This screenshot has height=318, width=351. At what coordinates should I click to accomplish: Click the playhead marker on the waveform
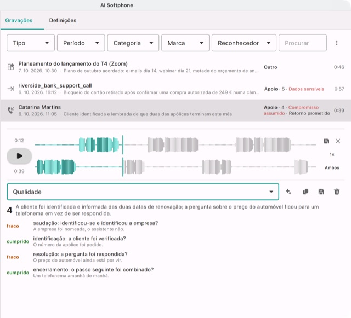[123, 156]
